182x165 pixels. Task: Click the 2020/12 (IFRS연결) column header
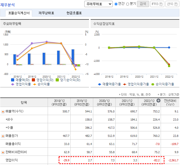104,102
